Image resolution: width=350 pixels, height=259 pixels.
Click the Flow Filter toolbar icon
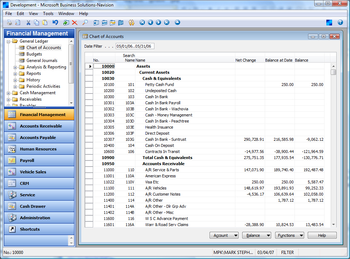pyautogui.click(x=112, y=23)
